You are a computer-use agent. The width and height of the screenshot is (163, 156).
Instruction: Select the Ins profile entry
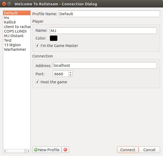click(7, 18)
